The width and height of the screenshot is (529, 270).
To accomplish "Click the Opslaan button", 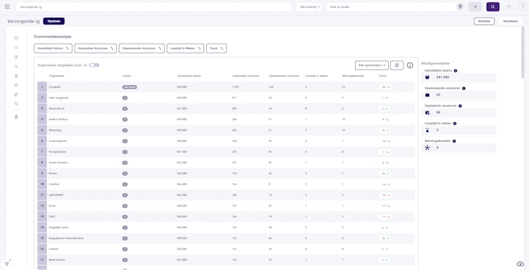I will [54, 21].
